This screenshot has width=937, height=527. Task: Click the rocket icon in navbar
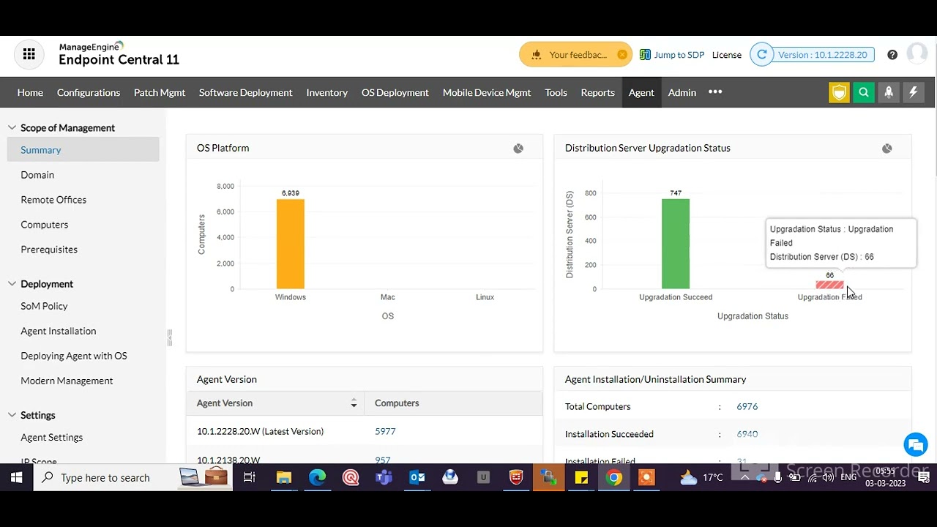pos(889,92)
